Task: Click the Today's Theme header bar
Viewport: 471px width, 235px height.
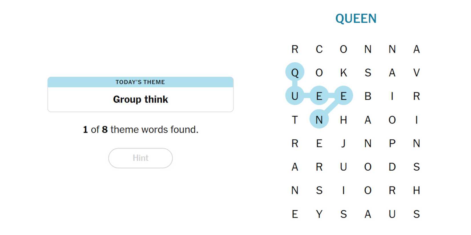Action: click(x=140, y=82)
